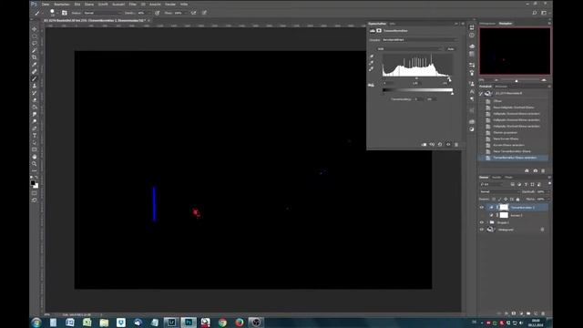Open Chrome from the Windows taskbar
Screen dimensions: 583x328
tap(222, 323)
